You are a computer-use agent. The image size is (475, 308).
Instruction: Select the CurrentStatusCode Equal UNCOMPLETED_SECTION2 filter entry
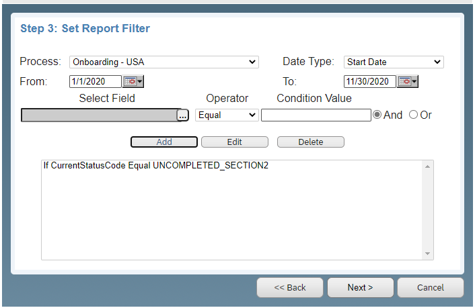click(x=156, y=165)
